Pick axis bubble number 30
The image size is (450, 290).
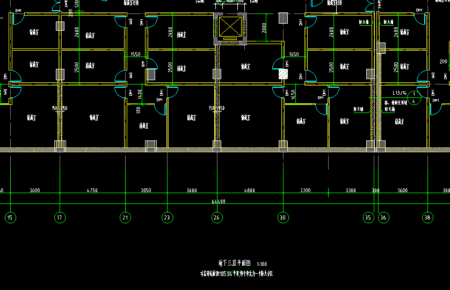coord(283,217)
